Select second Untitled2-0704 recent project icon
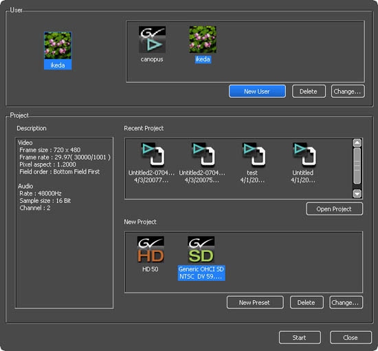This screenshot has width=378, height=351. pyautogui.click(x=203, y=155)
